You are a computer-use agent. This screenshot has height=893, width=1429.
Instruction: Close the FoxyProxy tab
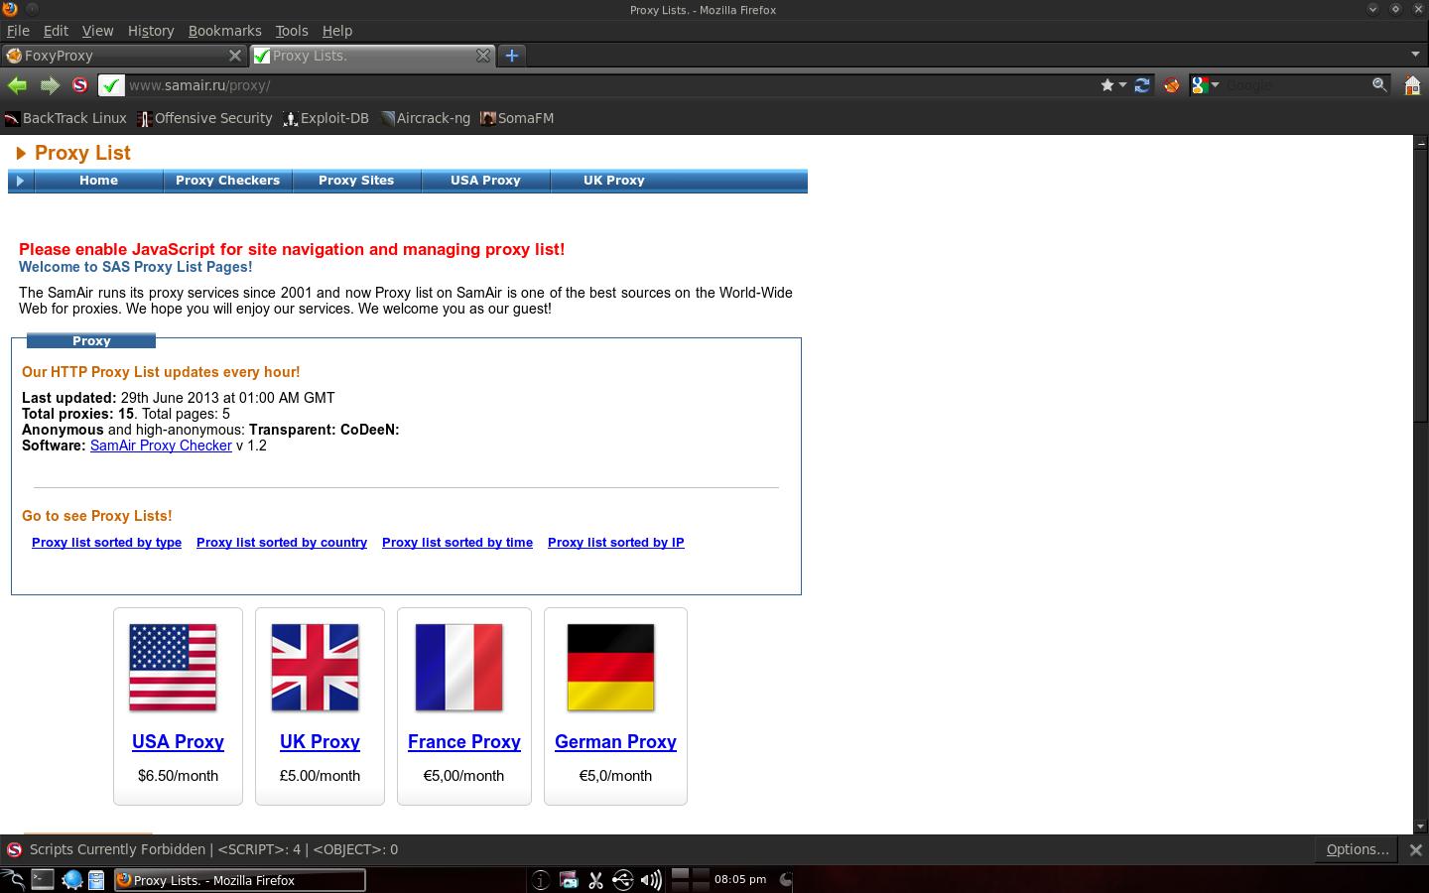pyautogui.click(x=235, y=56)
